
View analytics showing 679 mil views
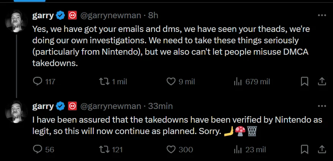coord(238,81)
